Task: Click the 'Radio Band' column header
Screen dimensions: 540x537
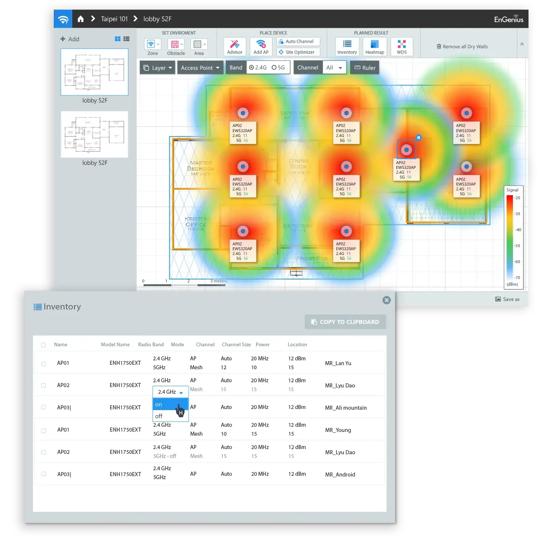Action: (151, 345)
